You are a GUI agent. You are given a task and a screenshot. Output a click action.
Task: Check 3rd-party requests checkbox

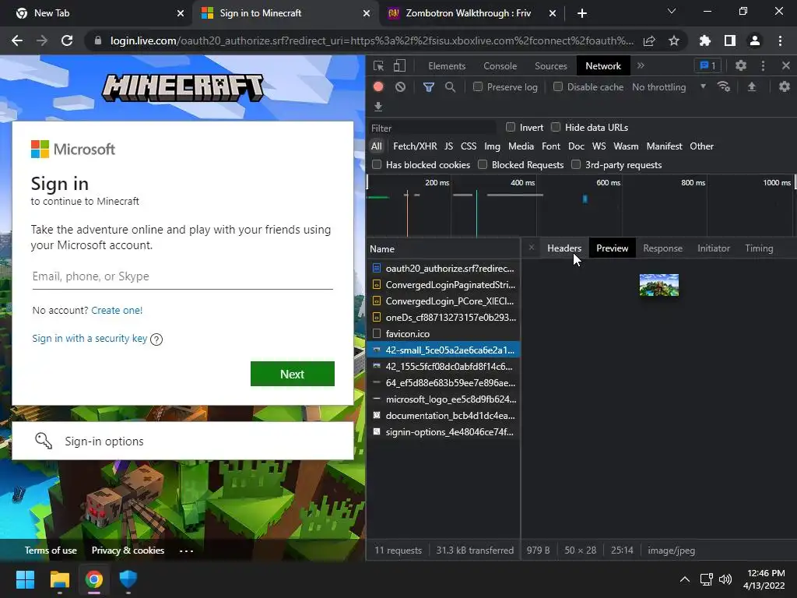[576, 164]
